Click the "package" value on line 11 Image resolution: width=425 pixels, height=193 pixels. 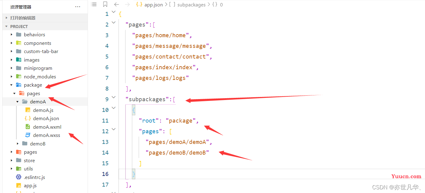click(x=181, y=121)
